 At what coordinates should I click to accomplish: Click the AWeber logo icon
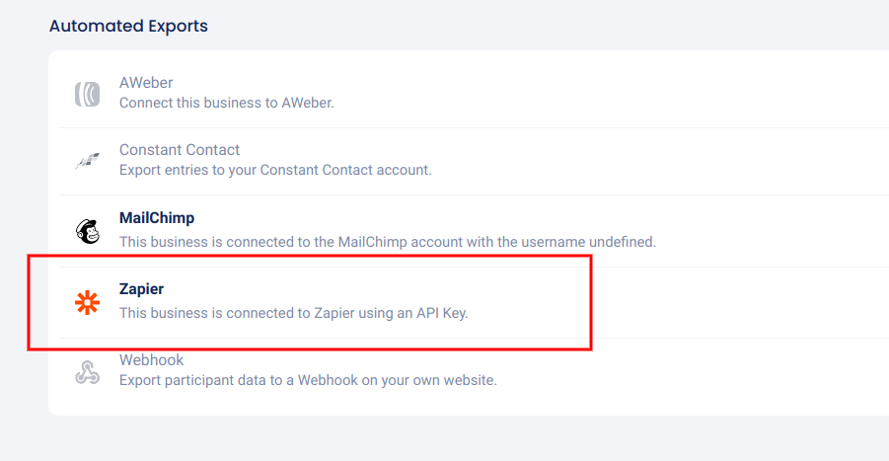pos(88,94)
